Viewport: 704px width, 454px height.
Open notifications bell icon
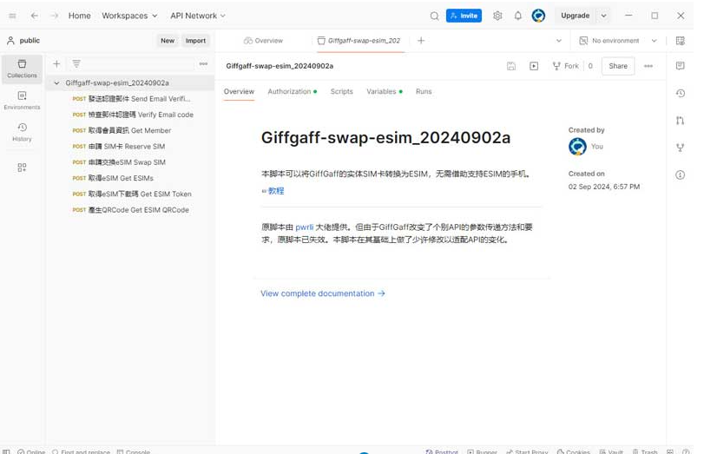pos(517,16)
